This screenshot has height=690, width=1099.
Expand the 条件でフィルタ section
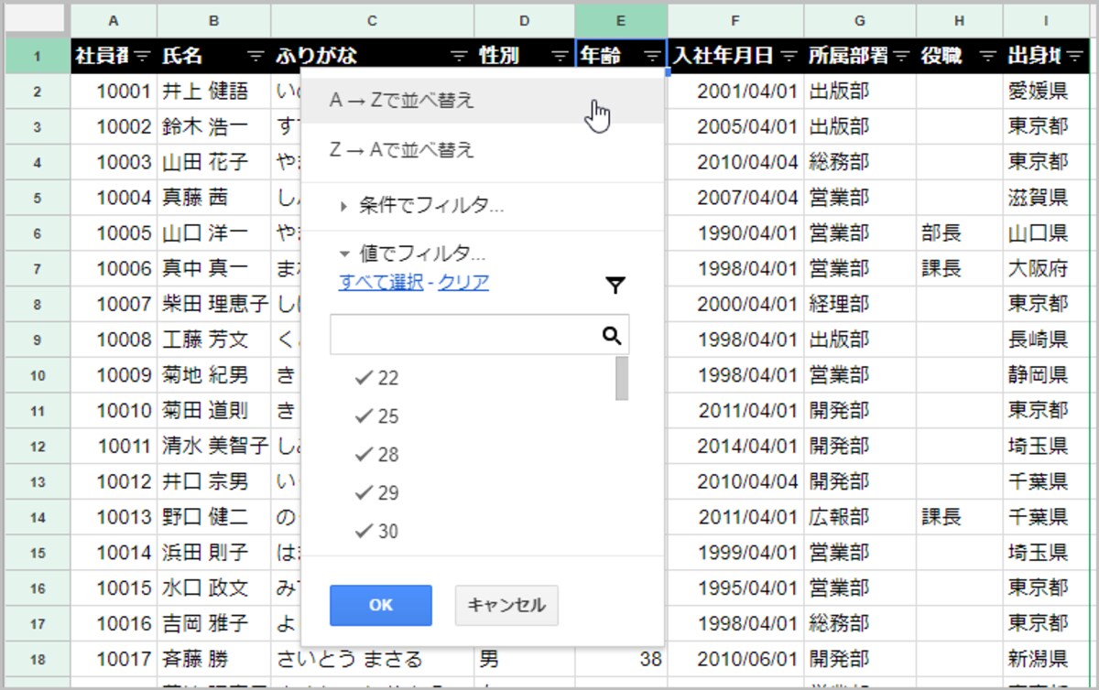[x=421, y=207]
